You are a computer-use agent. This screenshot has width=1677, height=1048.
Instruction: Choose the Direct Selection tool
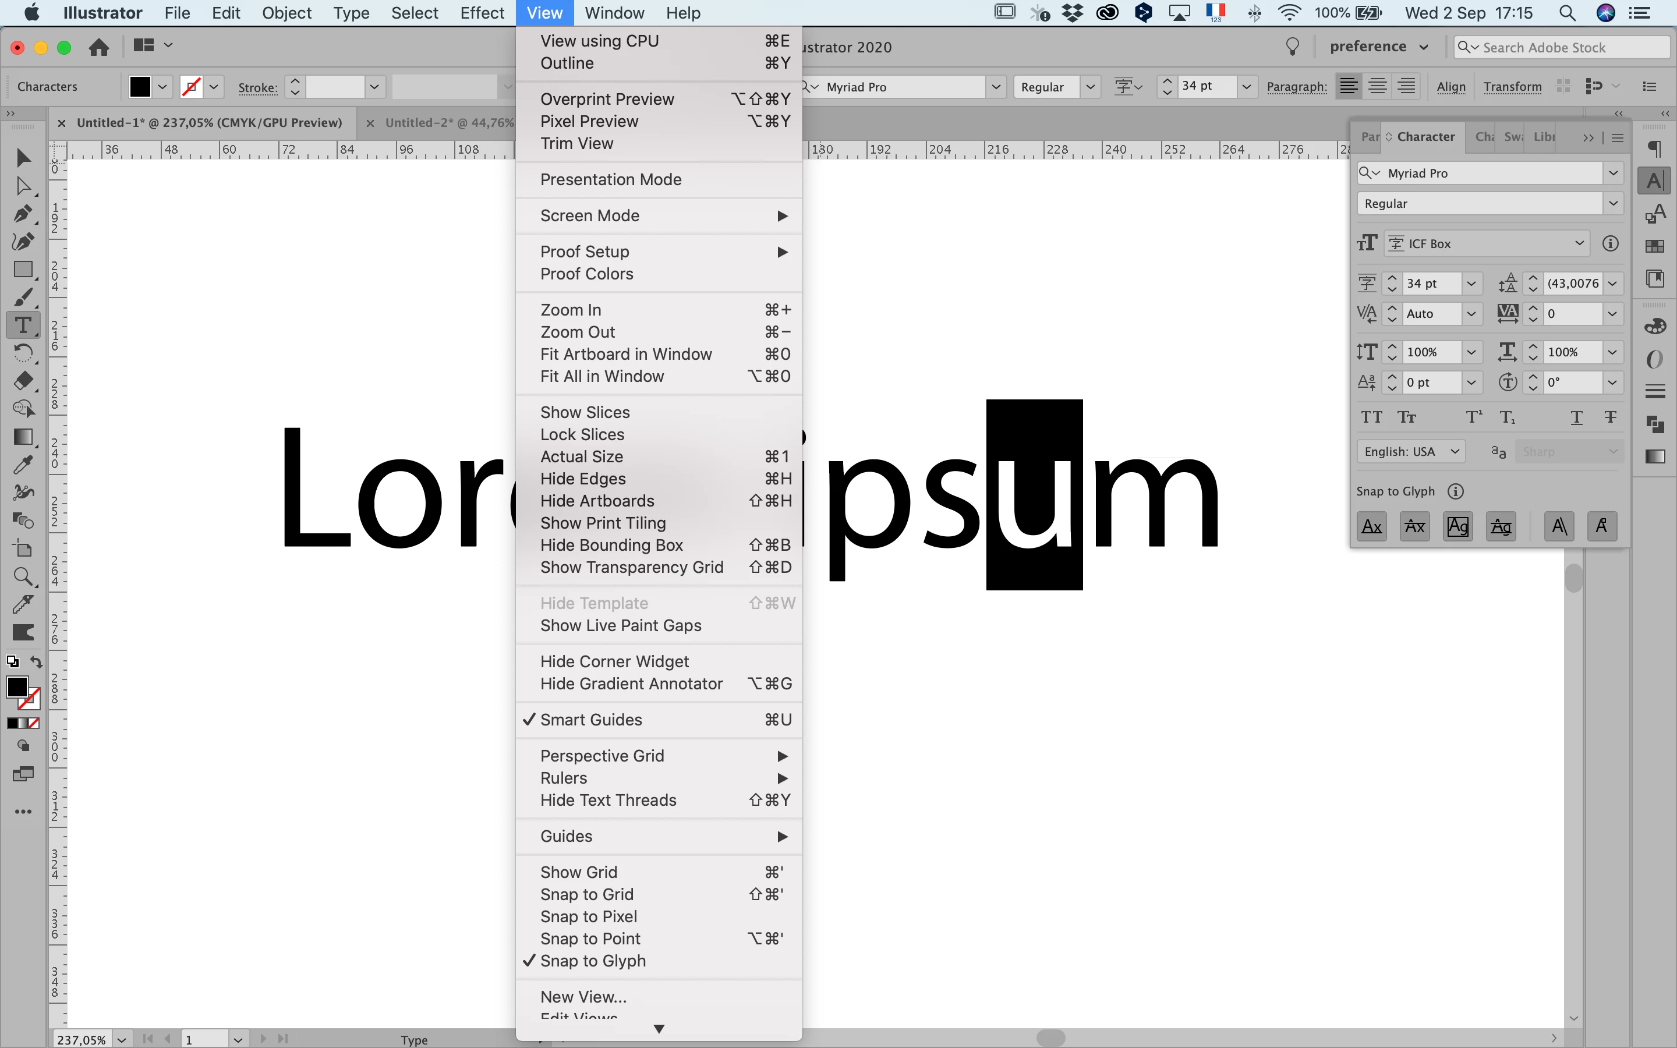click(23, 186)
